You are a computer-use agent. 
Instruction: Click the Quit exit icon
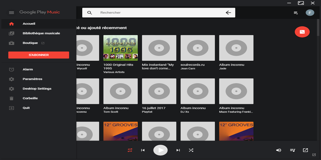tap(12, 108)
